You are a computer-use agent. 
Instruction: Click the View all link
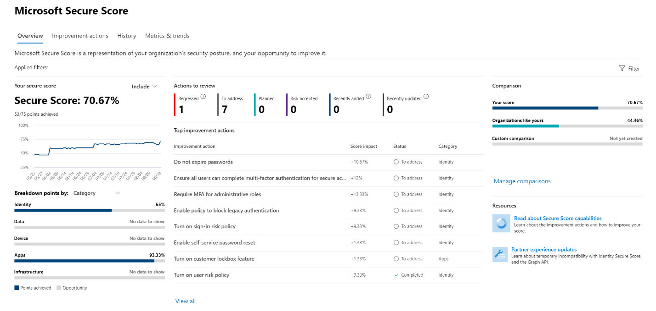185,301
